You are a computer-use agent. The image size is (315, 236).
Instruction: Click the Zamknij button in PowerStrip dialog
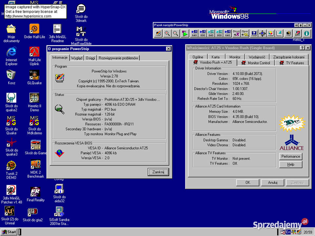pyautogui.click(x=158, y=172)
